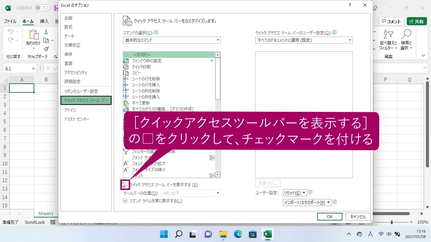Image resolution: width=431 pixels, height=242 pixels.
Task: Select the シートの行を削除 delete rows icon
Action: [126, 79]
